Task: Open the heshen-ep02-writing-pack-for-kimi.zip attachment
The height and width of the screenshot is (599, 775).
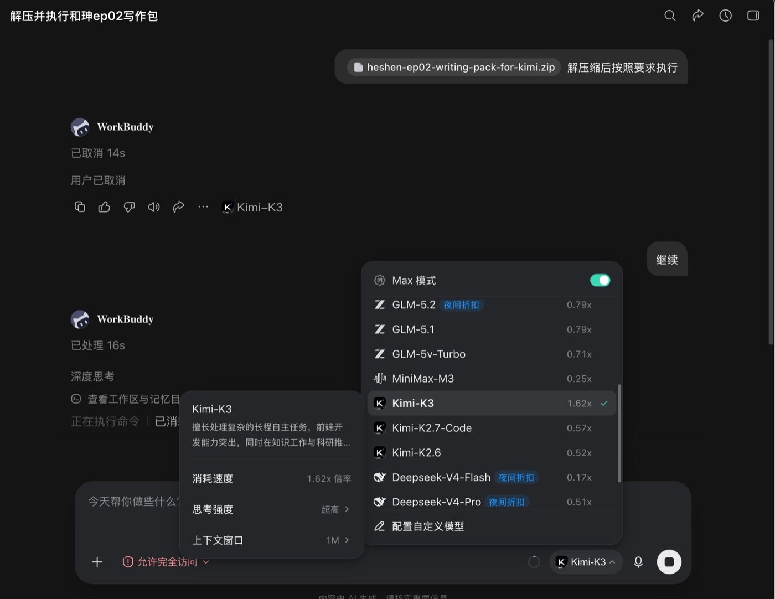Action: point(454,67)
